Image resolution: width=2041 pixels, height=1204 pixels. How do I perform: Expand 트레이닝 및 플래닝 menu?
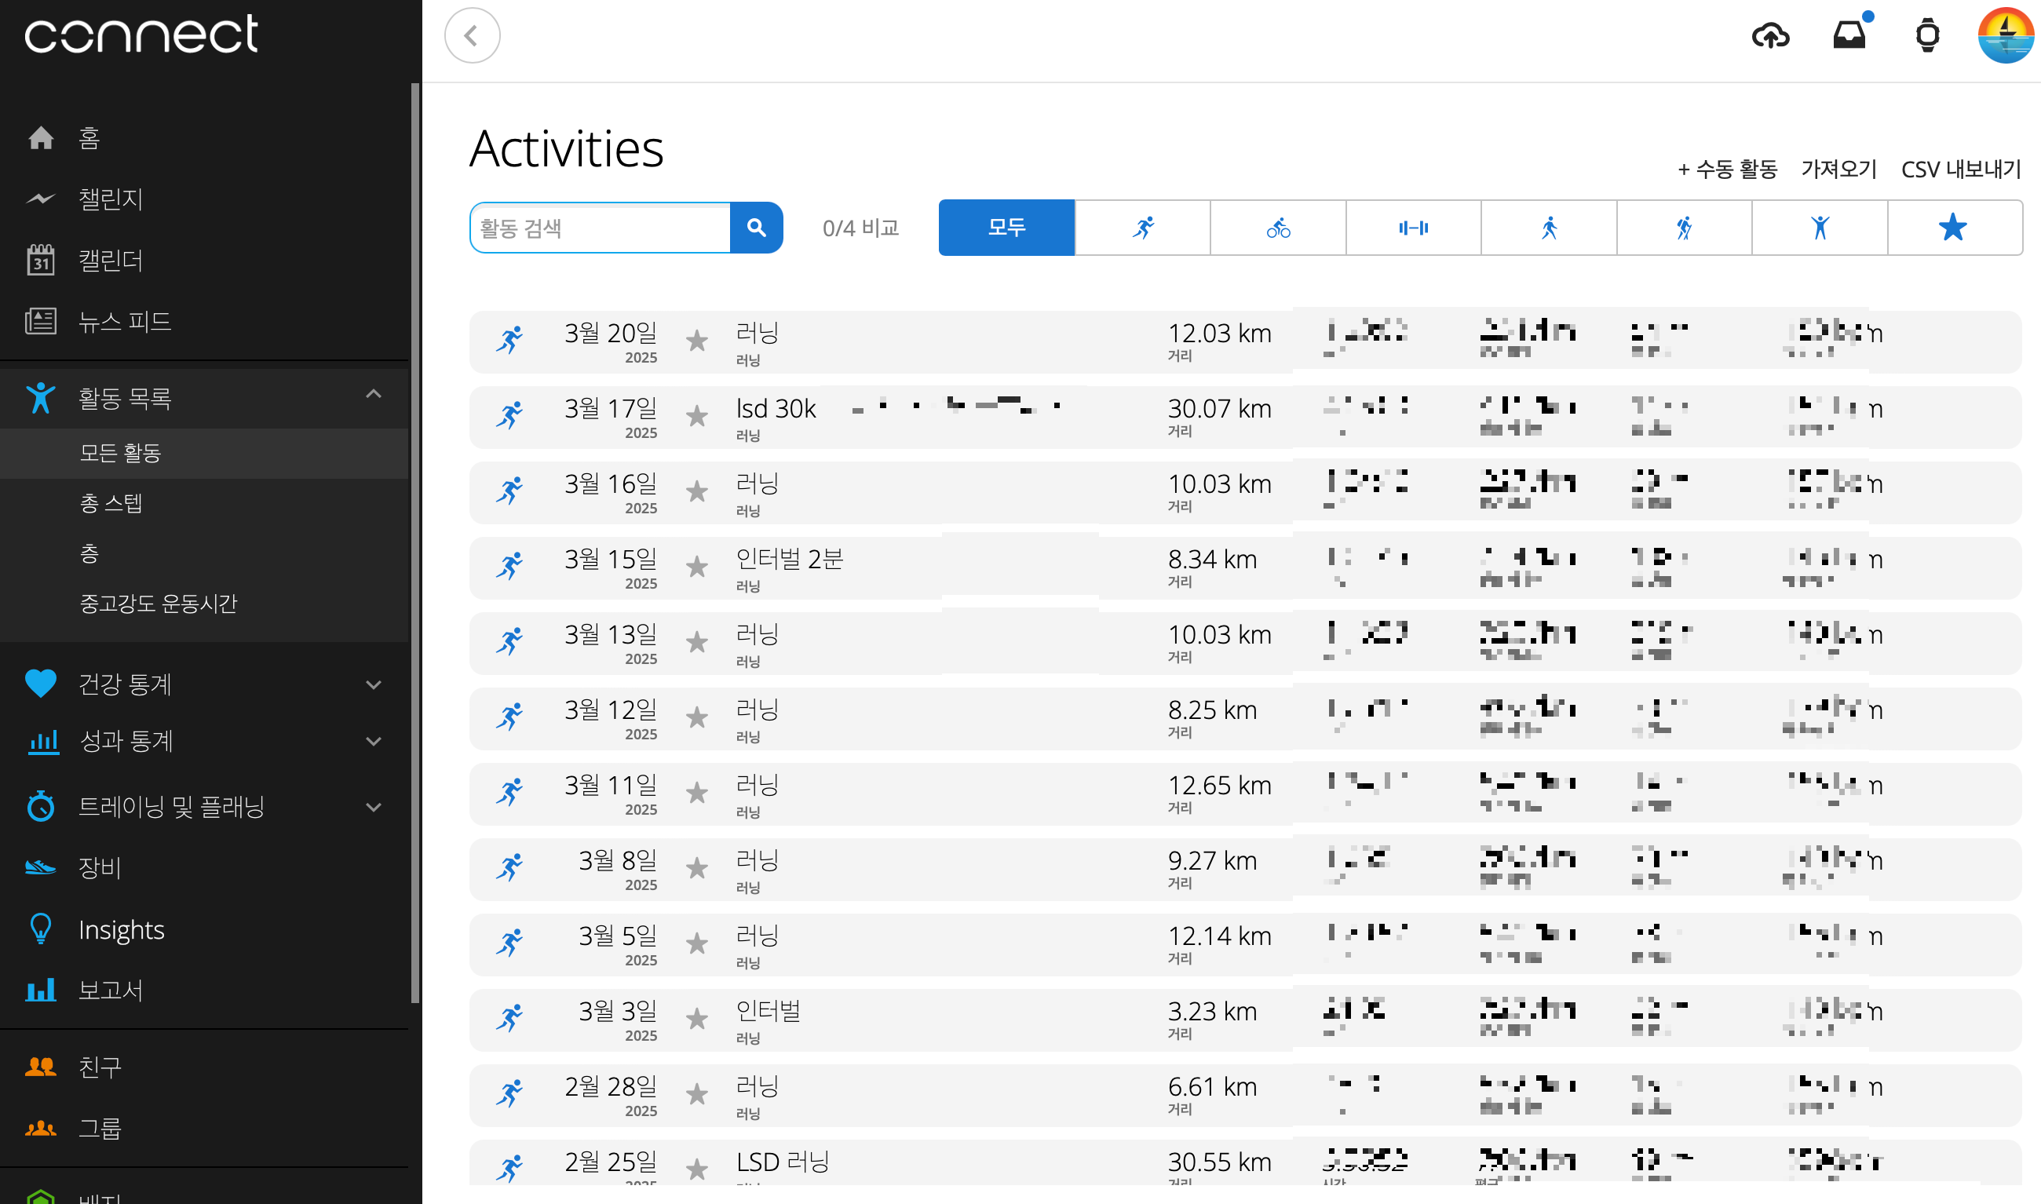[x=373, y=808]
